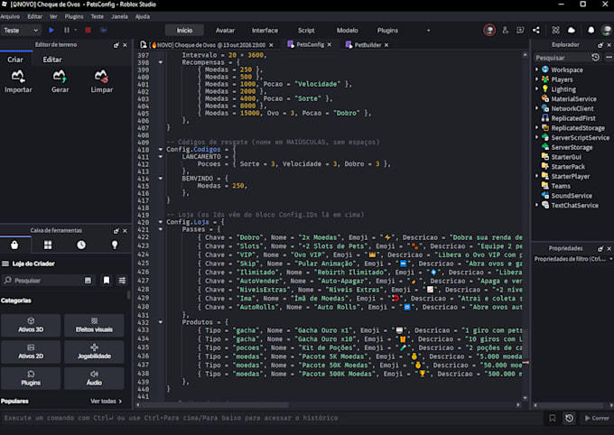Pause the running test
The image size is (614, 435).
[x=67, y=30]
